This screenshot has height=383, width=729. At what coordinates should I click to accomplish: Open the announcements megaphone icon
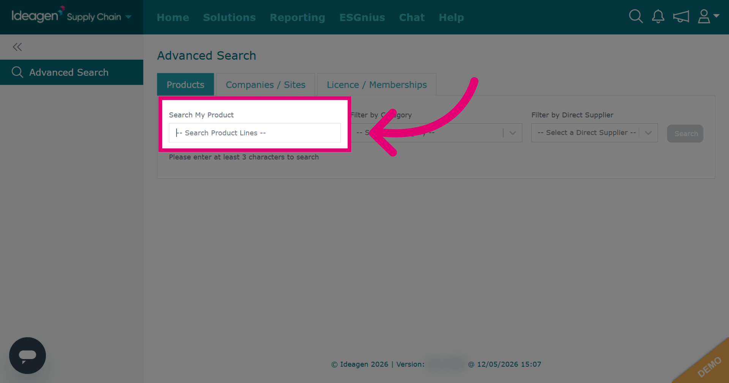pos(681,17)
